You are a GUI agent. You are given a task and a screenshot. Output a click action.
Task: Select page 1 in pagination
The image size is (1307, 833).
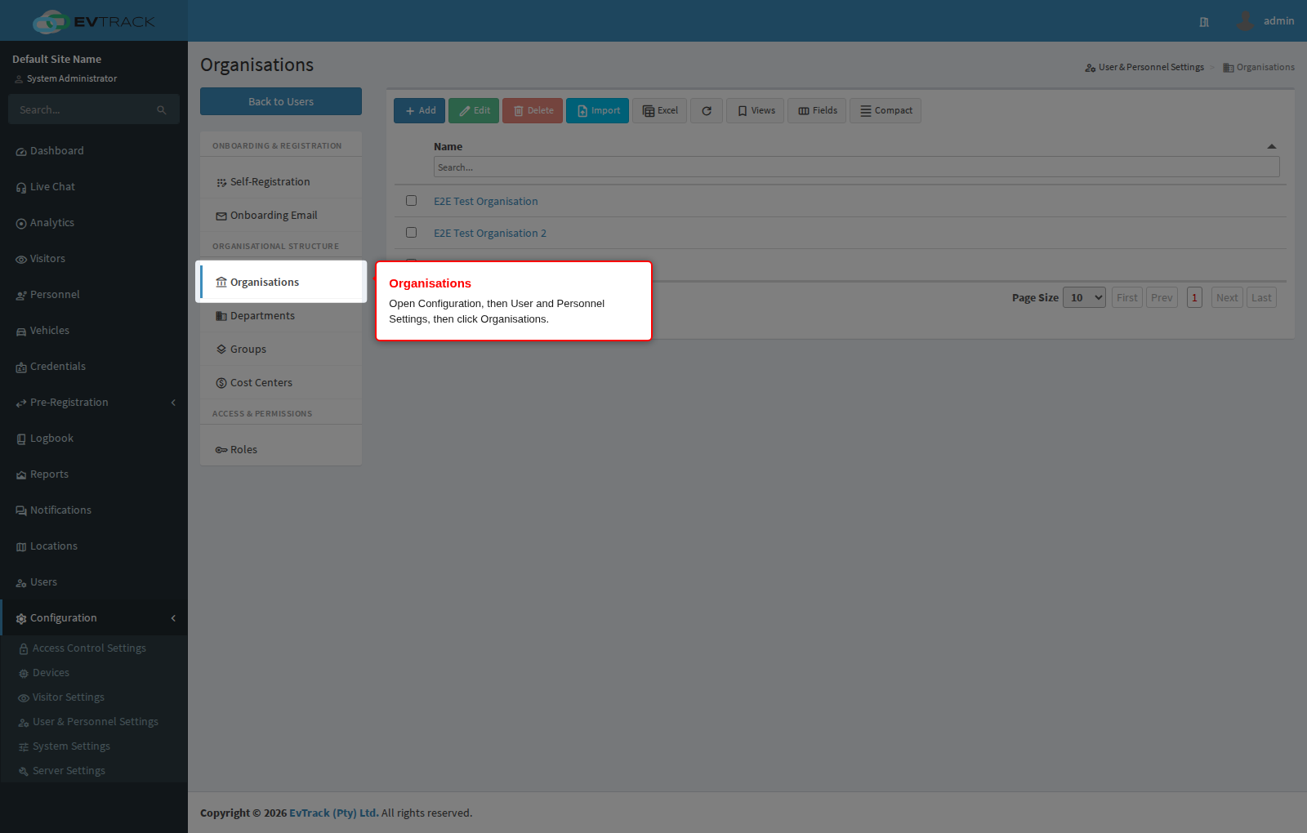[x=1194, y=298]
